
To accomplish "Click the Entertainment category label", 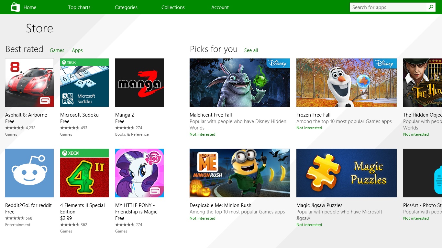I will point(18,225).
